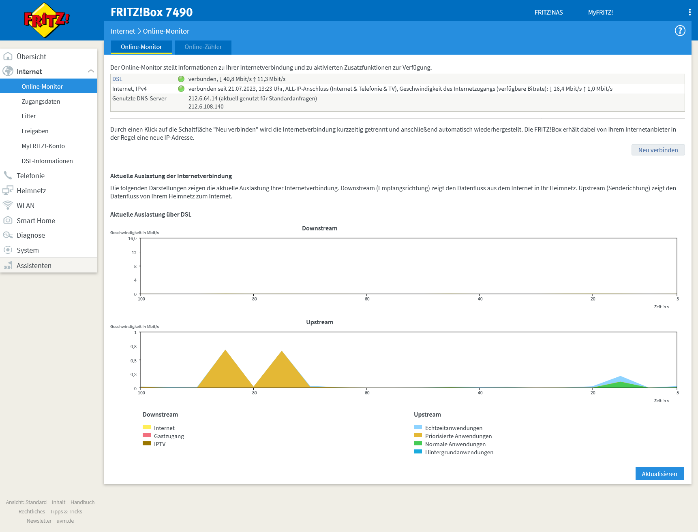Open Assistenten menu
Screen dimensions: 698x532
[x=49, y=266]
